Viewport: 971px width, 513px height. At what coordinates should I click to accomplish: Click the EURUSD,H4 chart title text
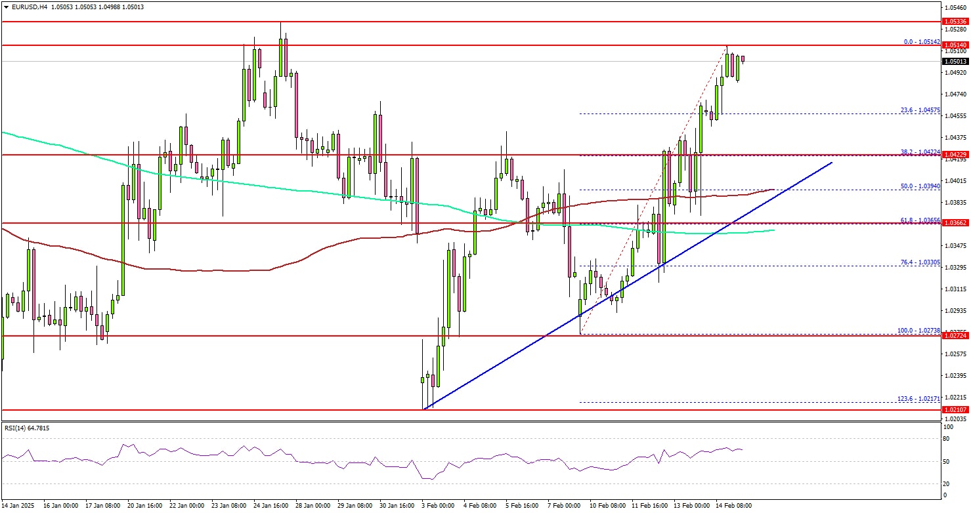click(28, 7)
